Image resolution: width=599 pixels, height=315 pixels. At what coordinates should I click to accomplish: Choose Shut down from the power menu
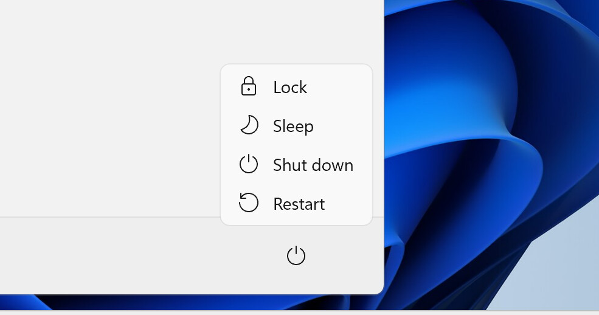313,165
